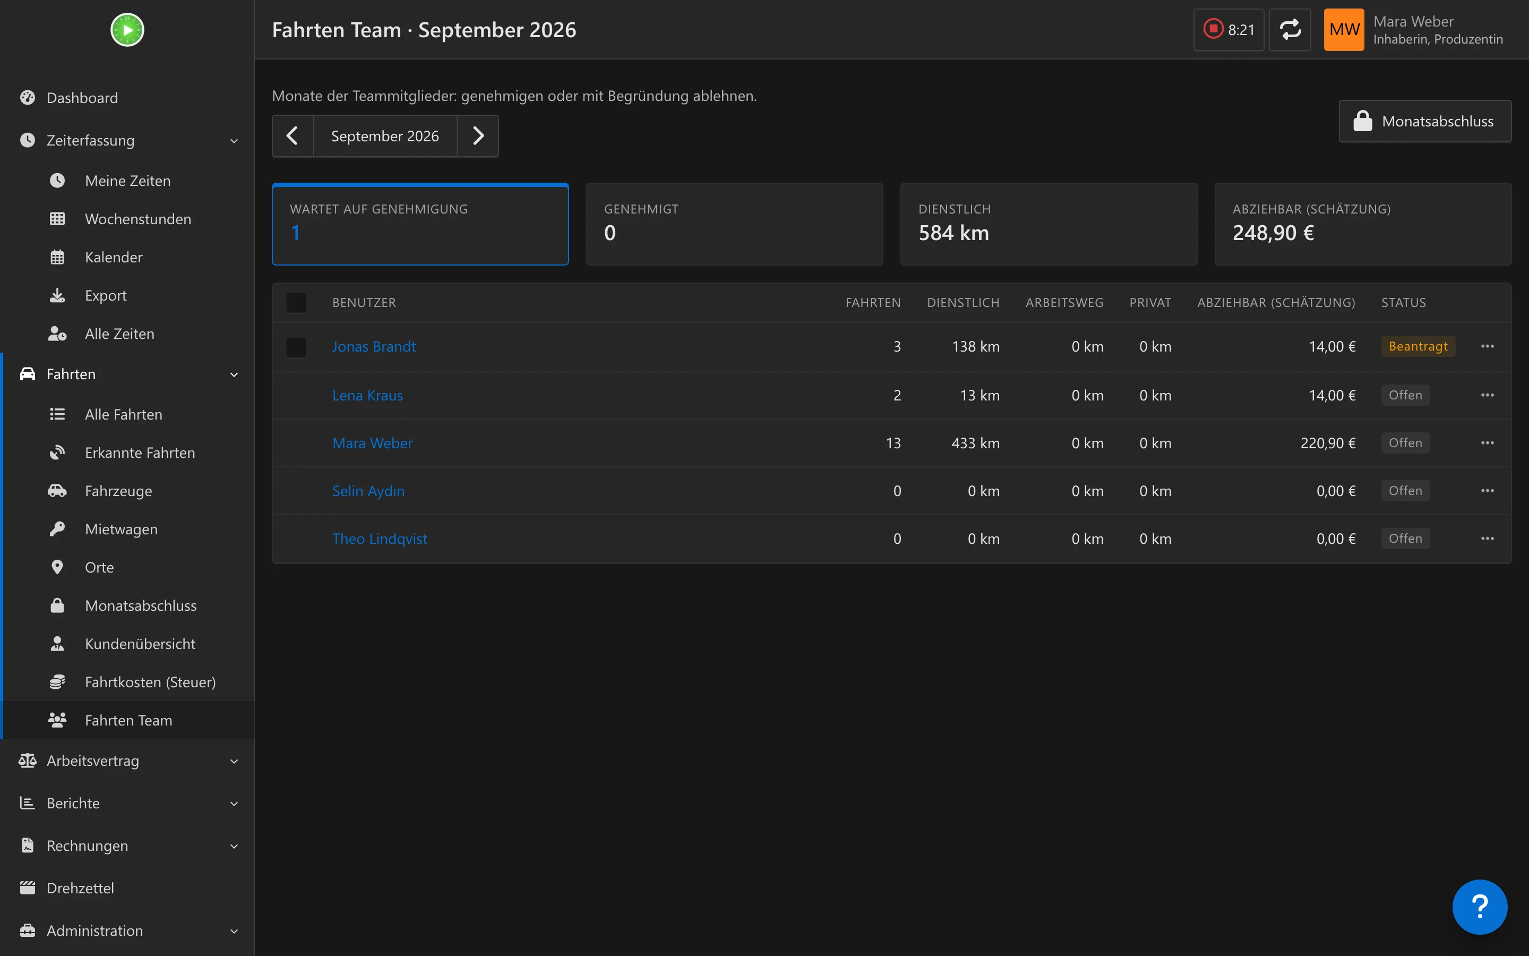Open Alle Fahrten in the sidebar
Screen dimensions: 1529x956
(x=127, y=415)
